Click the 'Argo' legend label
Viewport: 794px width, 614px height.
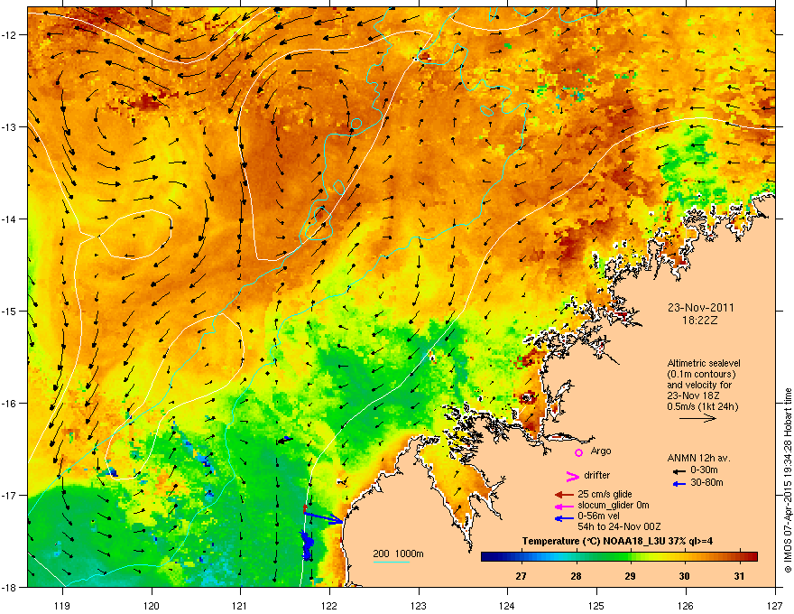[x=601, y=451]
